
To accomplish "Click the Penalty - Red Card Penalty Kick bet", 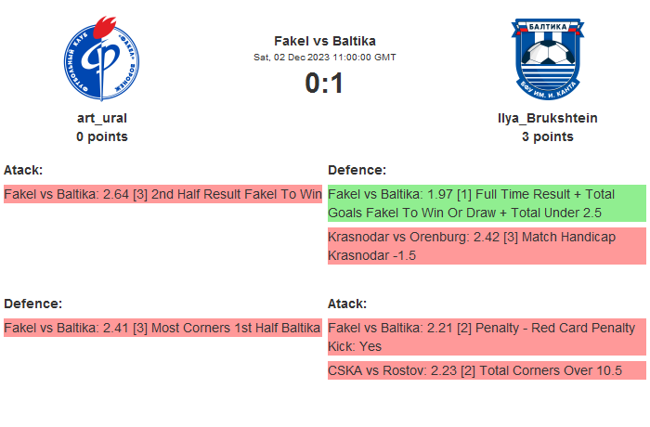I will [486, 337].
